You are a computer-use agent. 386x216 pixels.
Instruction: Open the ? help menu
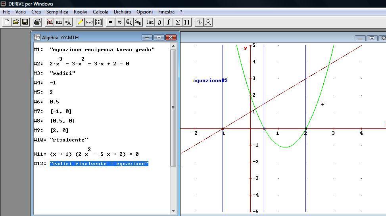pyautogui.click(x=181, y=12)
